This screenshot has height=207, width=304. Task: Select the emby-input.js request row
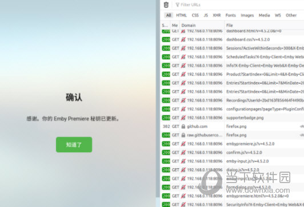(232, 161)
